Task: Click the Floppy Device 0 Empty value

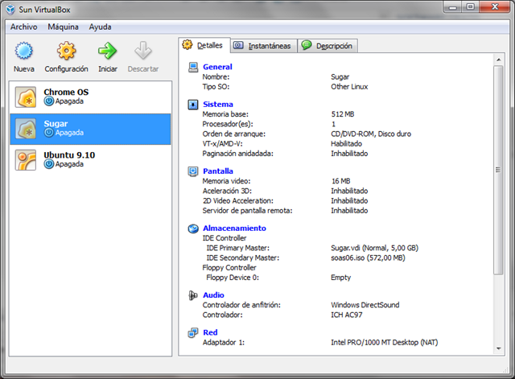Action: pos(340,278)
